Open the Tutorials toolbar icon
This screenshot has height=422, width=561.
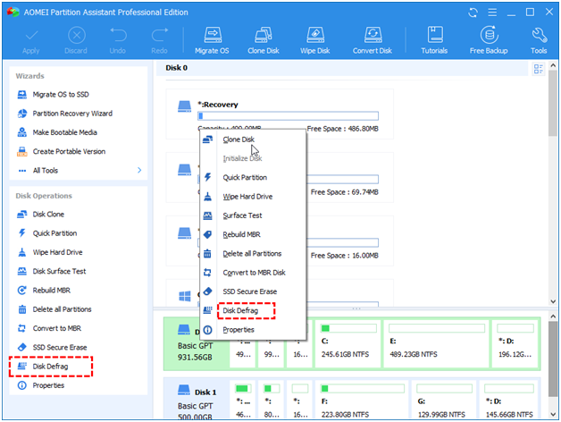(434, 40)
